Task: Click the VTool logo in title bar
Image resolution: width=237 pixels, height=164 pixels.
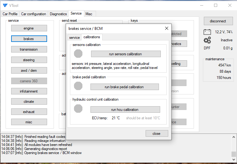Action: tap(5, 5)
